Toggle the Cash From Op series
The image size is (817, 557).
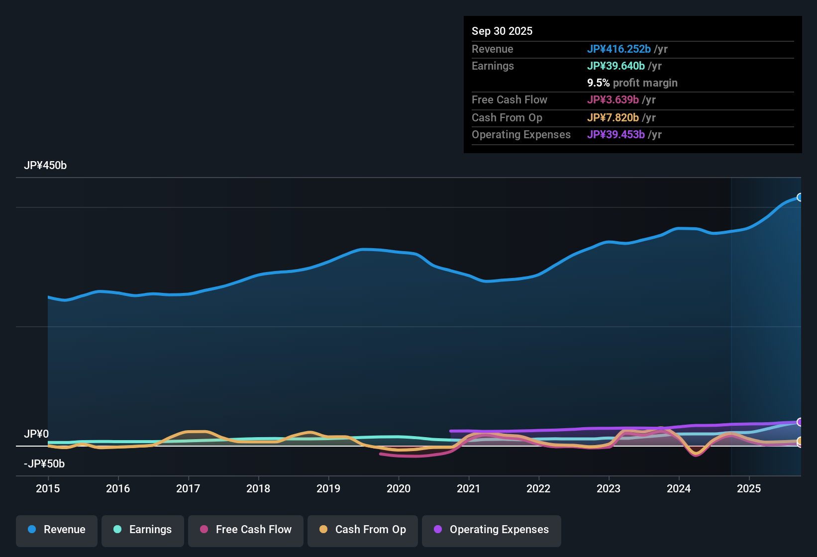(362, 530)
